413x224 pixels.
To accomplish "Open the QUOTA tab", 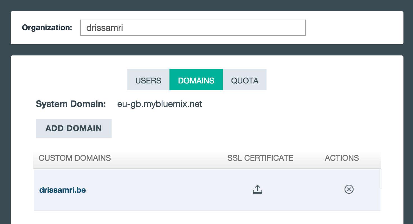I will [245, 80].
